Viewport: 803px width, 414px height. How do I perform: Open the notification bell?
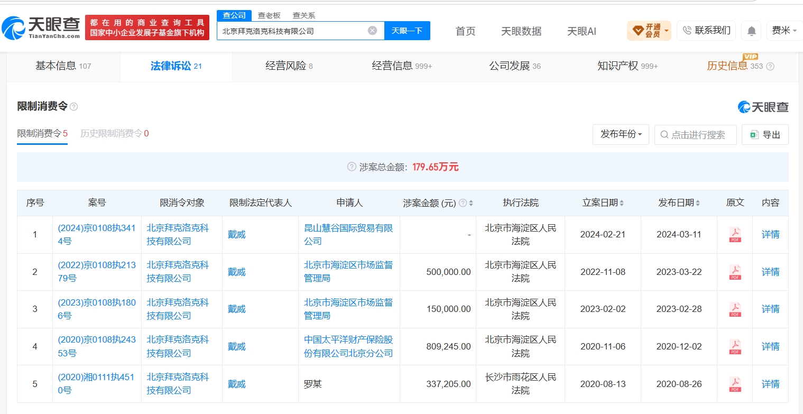pos(751,31)
